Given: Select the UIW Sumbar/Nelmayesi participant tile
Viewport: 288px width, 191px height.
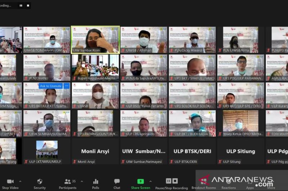Looking at the screenshot, I should (144, 151).
